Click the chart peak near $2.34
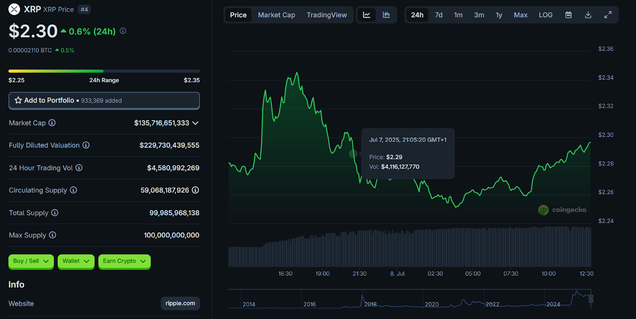Image resolution: width=636 pixels, height=319 pixels. 297,73
